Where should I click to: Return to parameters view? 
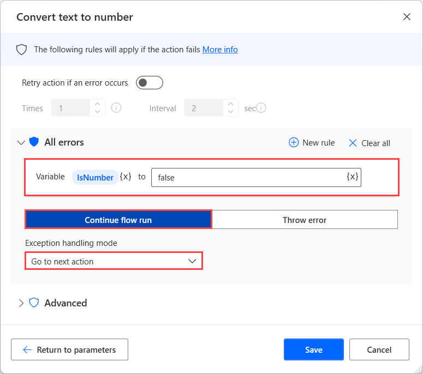[69, 350]
